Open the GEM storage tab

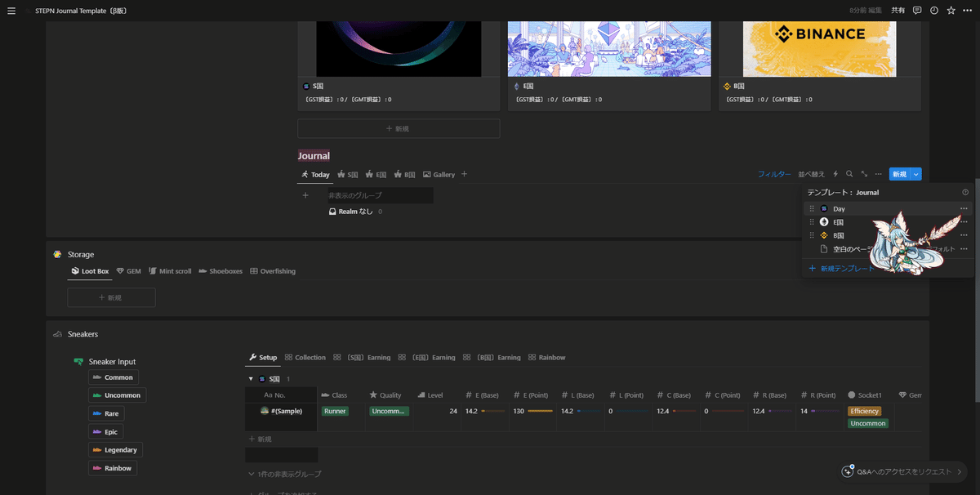[x=128, y=271]
